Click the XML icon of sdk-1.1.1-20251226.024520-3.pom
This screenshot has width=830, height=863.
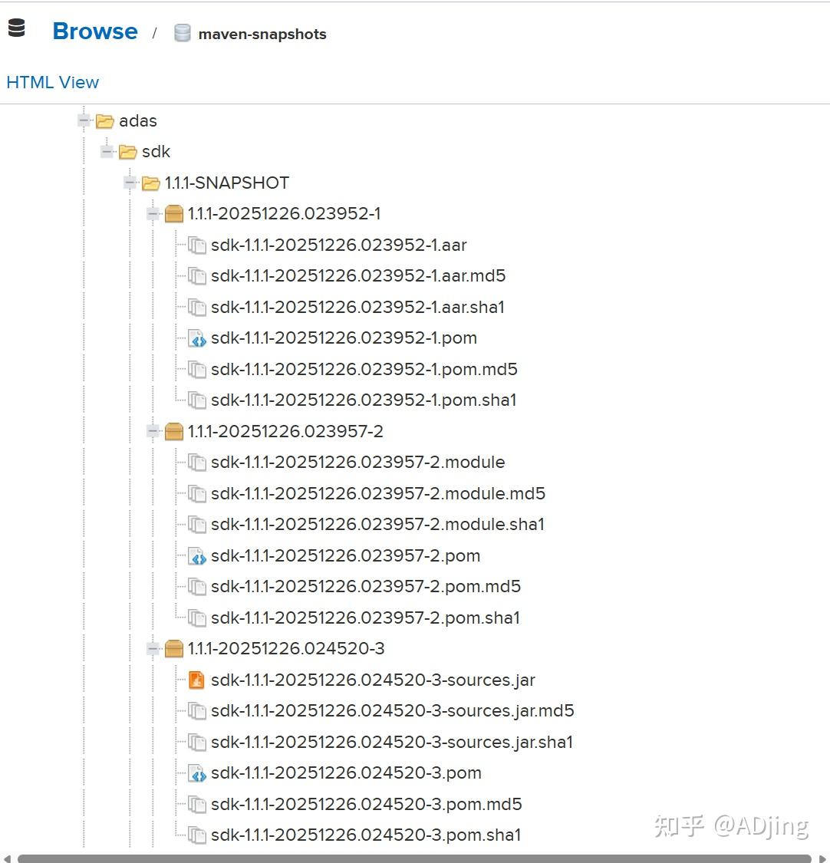pos(197,773)
